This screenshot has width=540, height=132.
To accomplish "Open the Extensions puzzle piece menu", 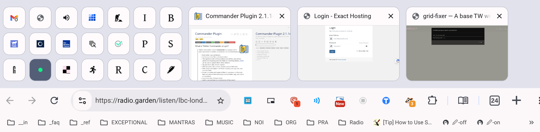I will [432, 100].
